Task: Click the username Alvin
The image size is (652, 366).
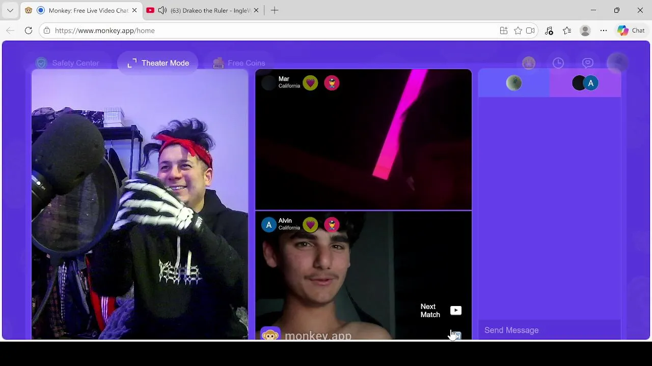Action: click(285, 221)
